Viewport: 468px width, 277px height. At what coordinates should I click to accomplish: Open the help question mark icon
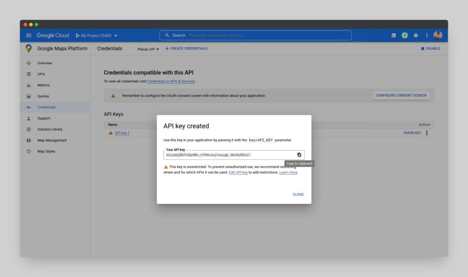coord(416,35)
